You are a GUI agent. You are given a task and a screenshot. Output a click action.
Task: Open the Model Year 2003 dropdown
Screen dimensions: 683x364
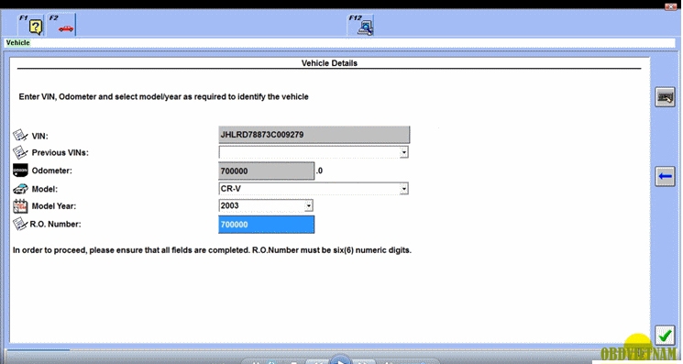pos(308,205)
